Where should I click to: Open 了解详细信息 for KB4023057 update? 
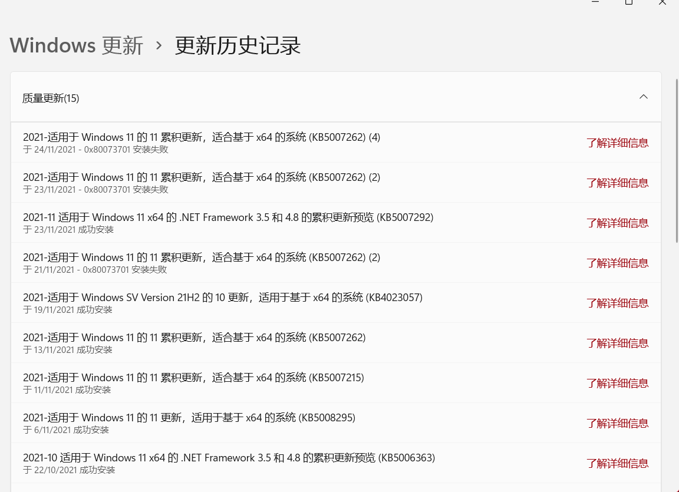click(618, 303)
